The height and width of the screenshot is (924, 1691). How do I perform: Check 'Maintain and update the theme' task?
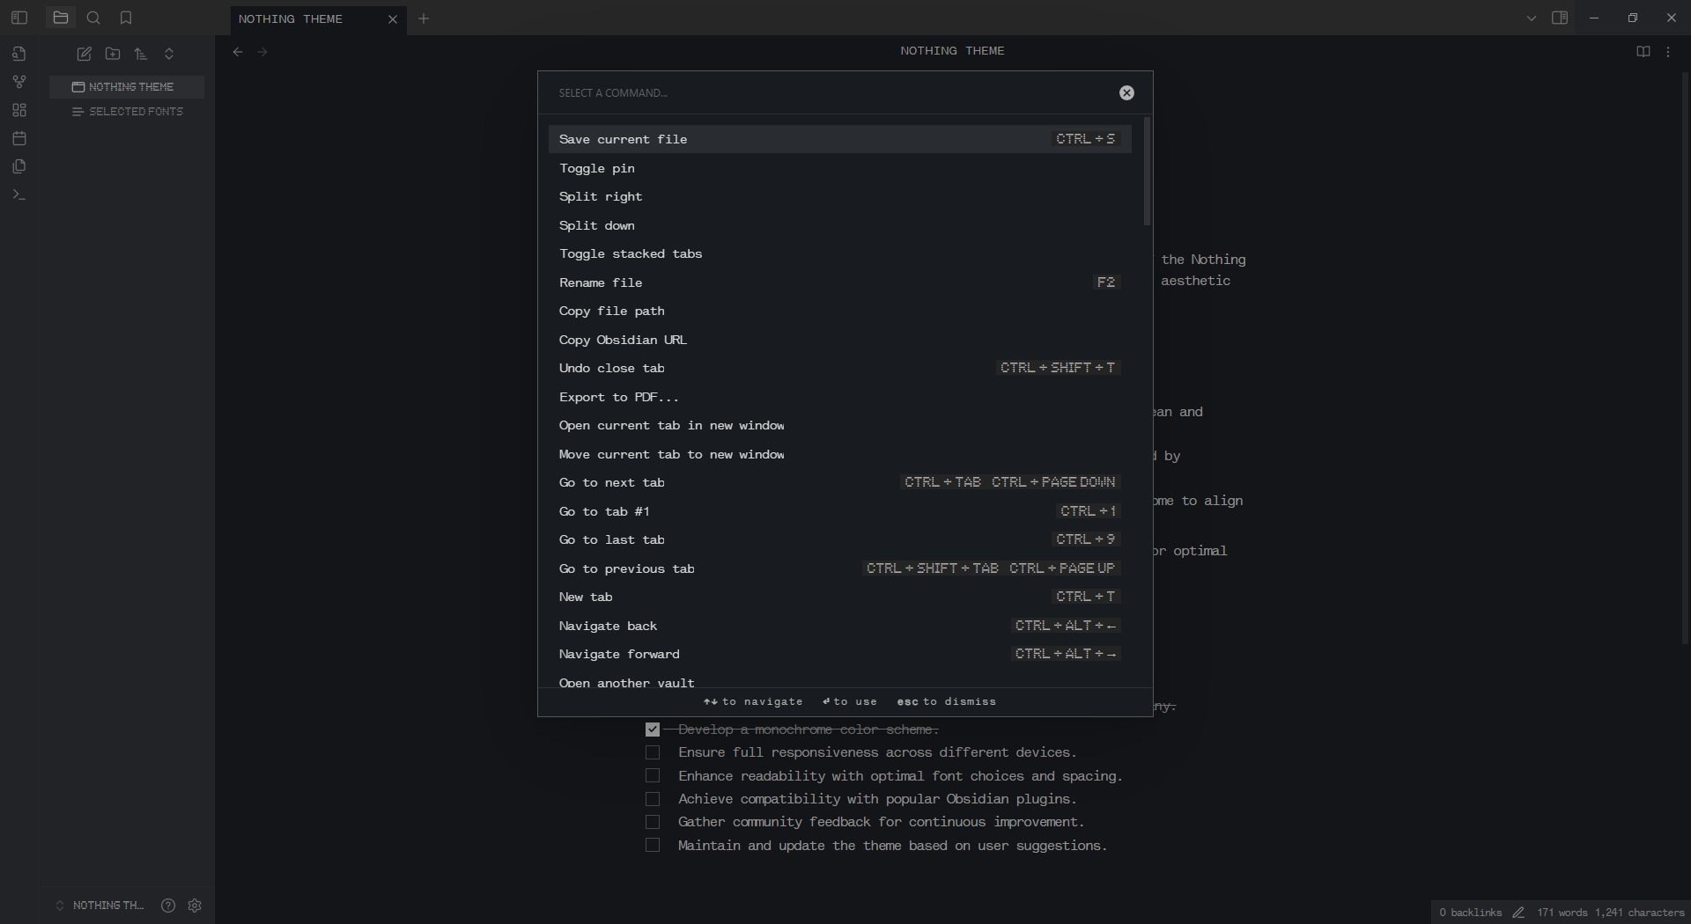653,845
